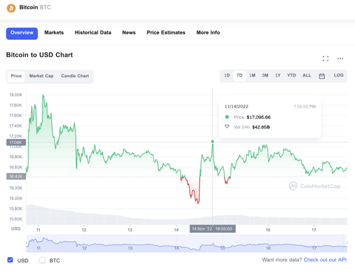Select the 1D time range
The height and width of the screenshot is (271, 355).
(x=227, y=76)
